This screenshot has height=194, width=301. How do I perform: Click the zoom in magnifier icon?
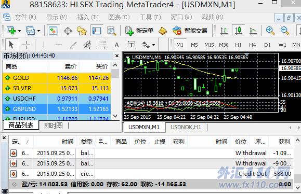tap(270, 31)
